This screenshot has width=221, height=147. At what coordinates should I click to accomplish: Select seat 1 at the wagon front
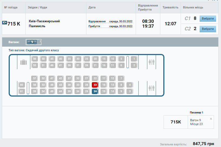tap(134, 59)
